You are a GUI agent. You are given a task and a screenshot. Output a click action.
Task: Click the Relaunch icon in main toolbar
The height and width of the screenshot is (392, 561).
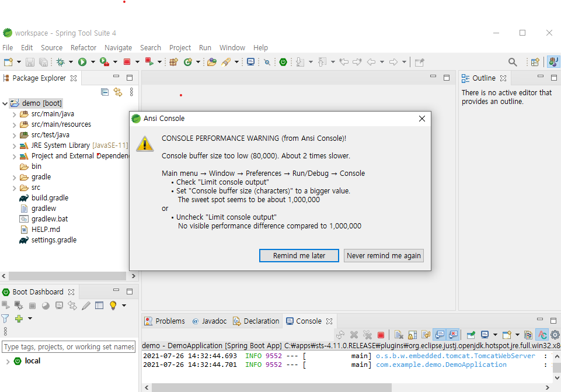tap(149, 62)
